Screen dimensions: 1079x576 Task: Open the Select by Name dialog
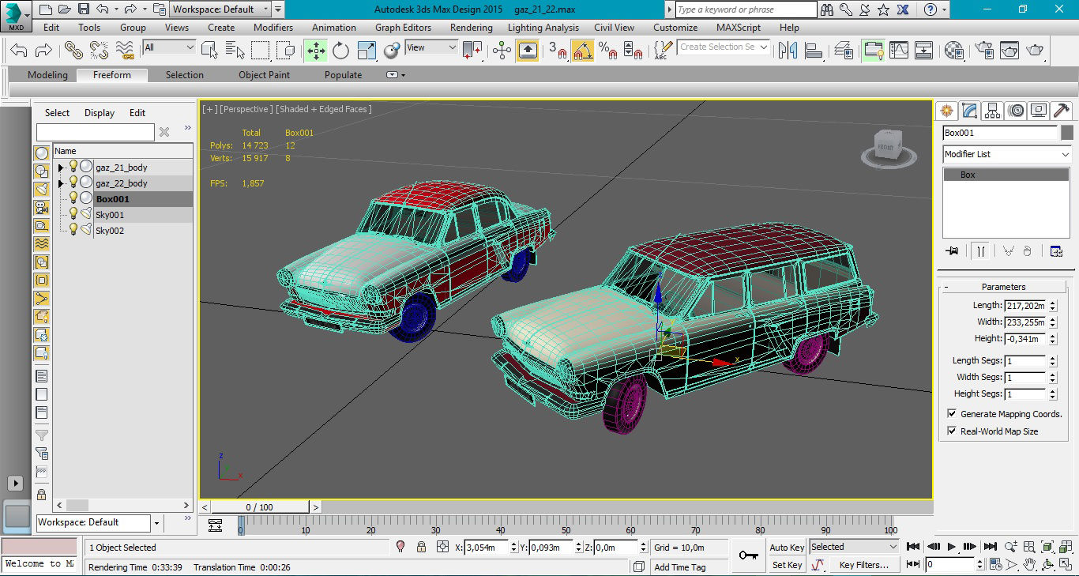[235, 51]
